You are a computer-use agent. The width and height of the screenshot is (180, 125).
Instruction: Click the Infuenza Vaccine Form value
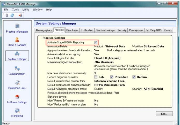point(109,81)
